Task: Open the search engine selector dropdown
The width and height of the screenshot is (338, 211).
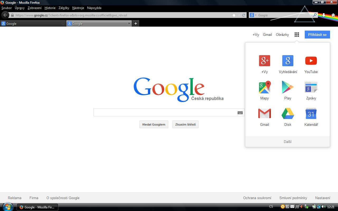Action: pos(253,15)
